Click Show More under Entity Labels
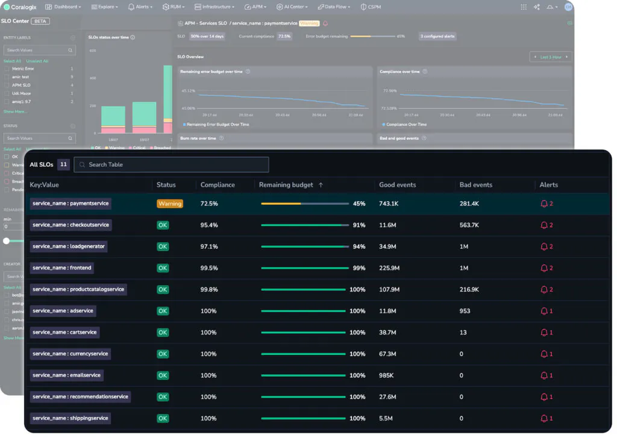 pos(15,112)
